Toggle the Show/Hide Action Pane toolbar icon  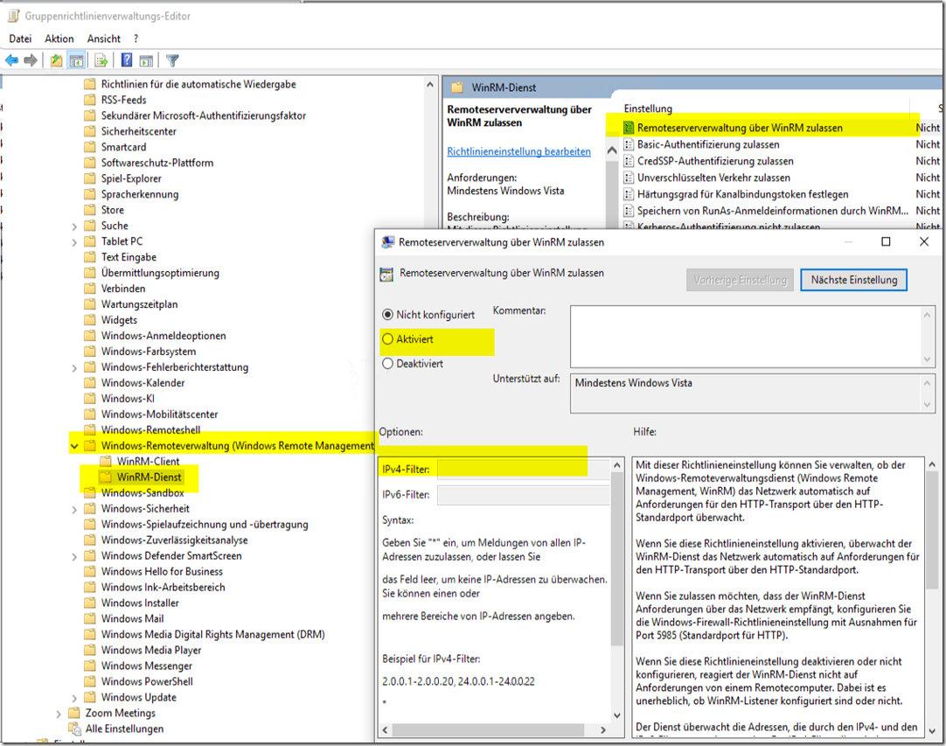point(146,60)
